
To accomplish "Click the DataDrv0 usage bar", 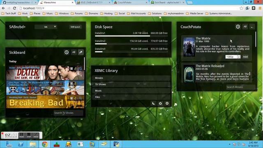I will tap(131, 52).
